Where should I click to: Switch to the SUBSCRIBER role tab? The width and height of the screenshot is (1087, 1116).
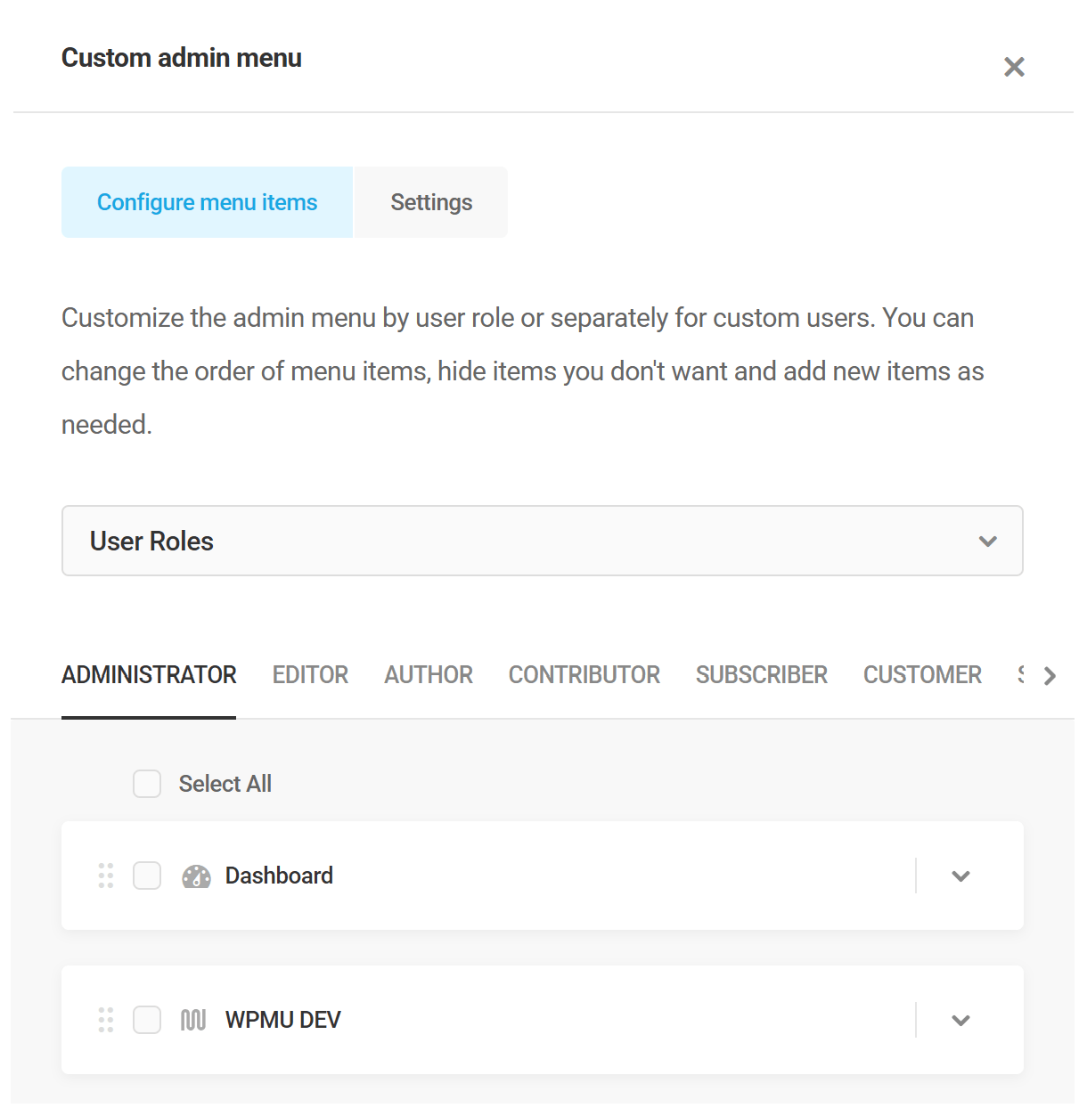pyautogui.click(x=761, y=674)
